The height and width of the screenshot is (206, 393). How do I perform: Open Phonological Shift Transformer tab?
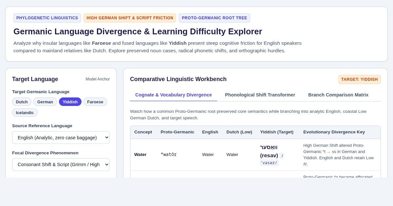point(260,95)
